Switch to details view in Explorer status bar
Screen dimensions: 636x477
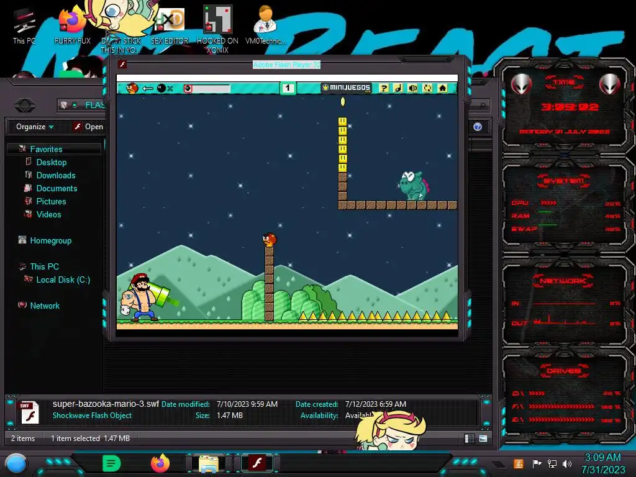click(470, 438)
